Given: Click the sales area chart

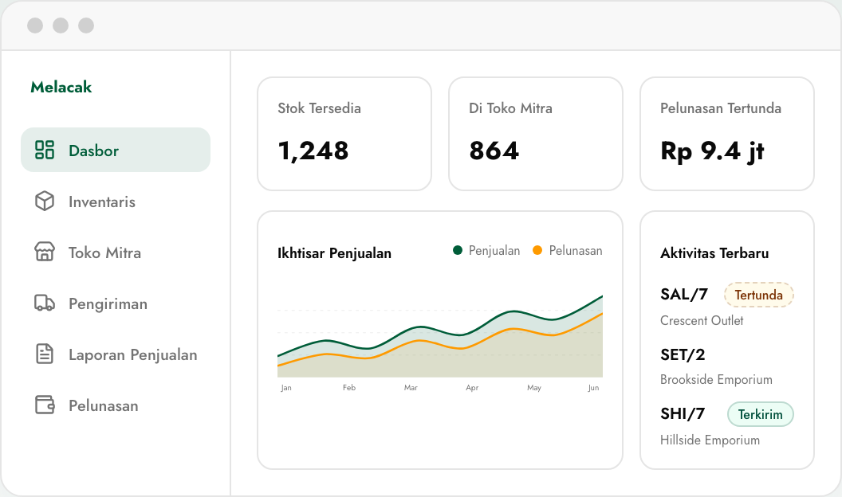Looking at the screenshot, I should pos(440,336).
